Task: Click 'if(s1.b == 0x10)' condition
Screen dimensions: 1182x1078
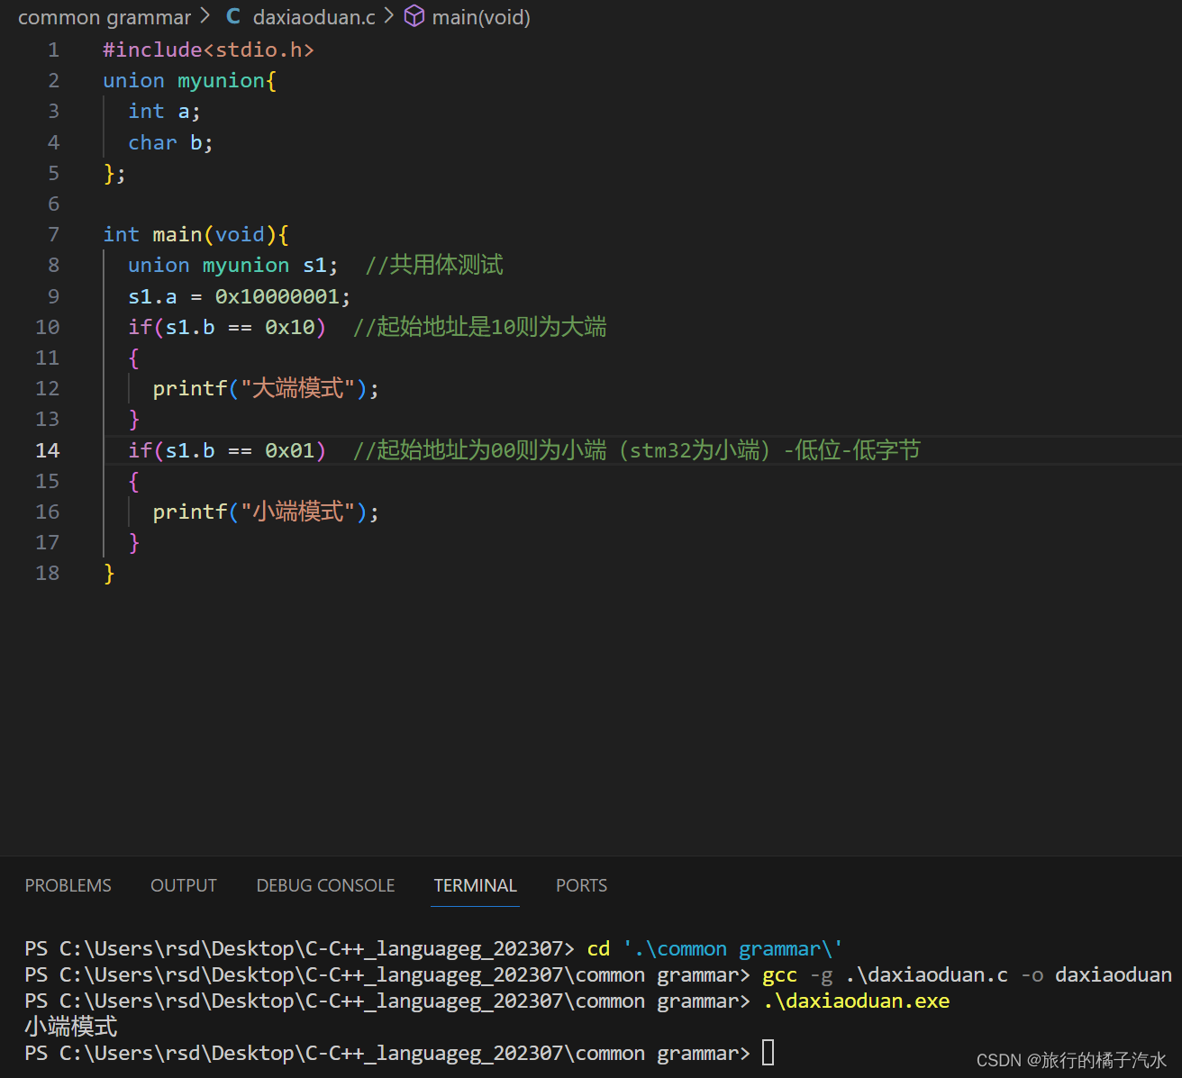Action: (x=227, y=327)
